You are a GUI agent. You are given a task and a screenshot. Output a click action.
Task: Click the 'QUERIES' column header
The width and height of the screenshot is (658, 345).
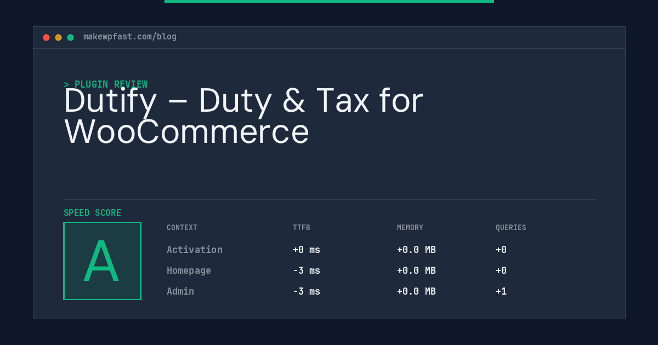point(511,228)
